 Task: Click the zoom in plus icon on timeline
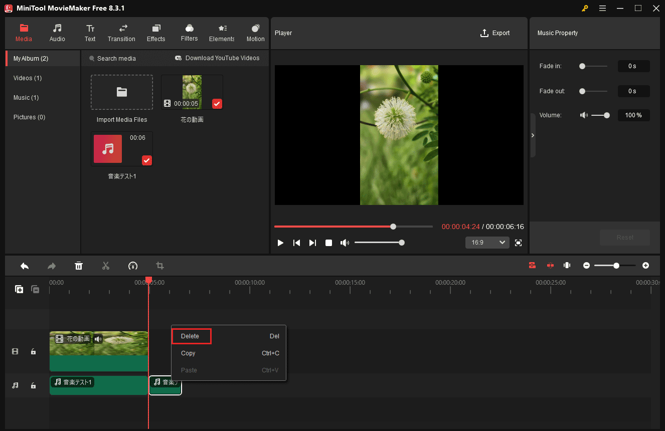[x=645, y=266]
